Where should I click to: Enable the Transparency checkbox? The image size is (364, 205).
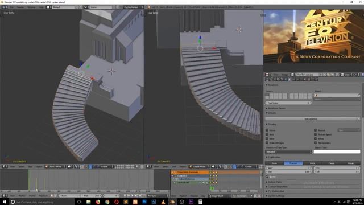click(x=315, y=143)
